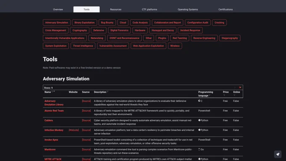Select the Binary Exploitation category tag
Viewport: 286px width, 161px height.
tap(85, 23)
